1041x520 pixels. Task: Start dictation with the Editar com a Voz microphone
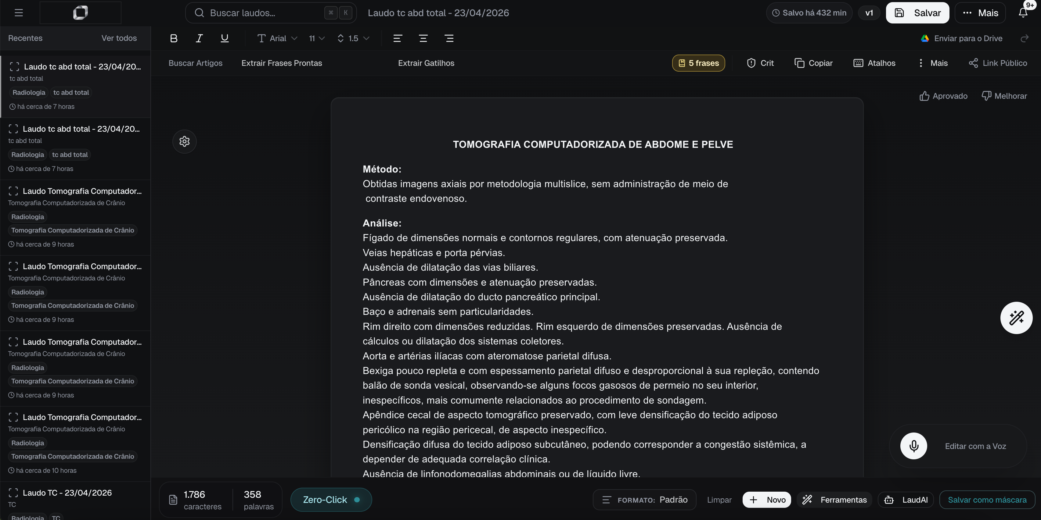click(914, 446)
